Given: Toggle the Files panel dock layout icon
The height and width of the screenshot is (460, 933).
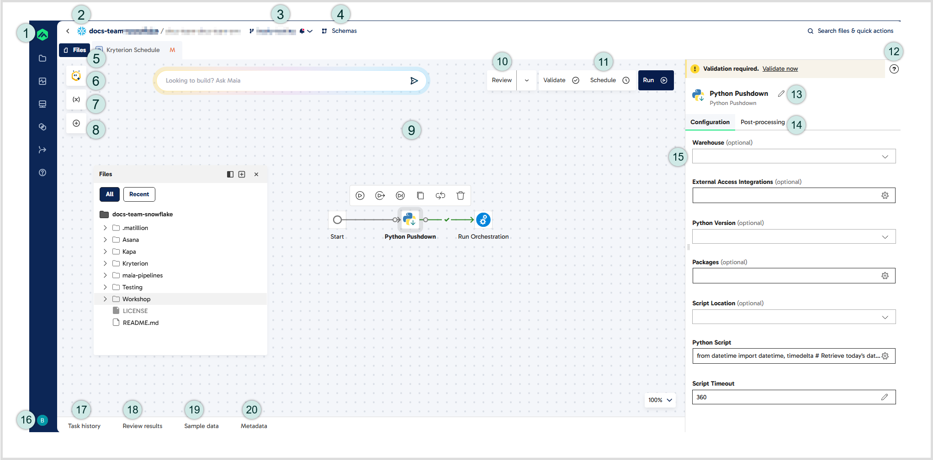Looking at the screenshot, I should (230, 174).
